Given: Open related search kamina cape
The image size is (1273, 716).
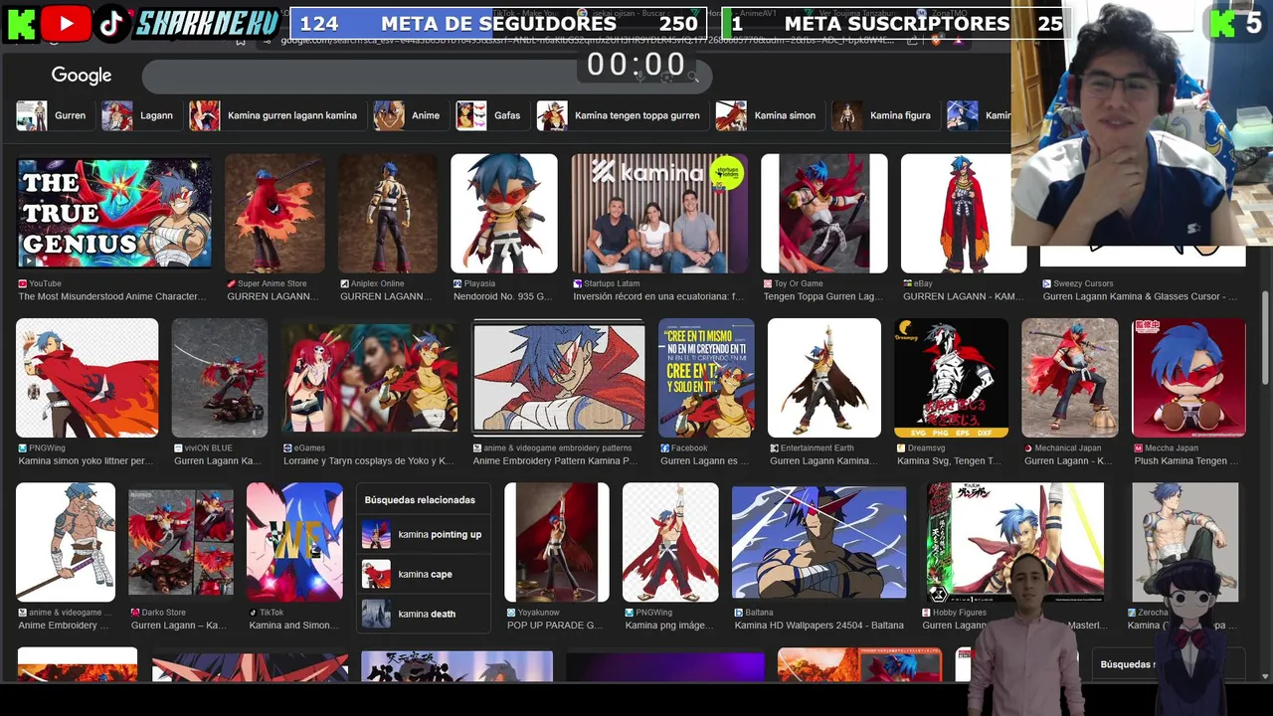Looking at the screenshot, I should pyautogui.click(x=424, y=574).
